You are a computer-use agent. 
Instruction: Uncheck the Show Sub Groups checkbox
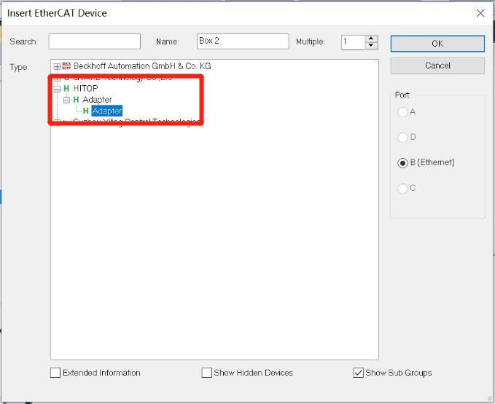tap(358, 373)
